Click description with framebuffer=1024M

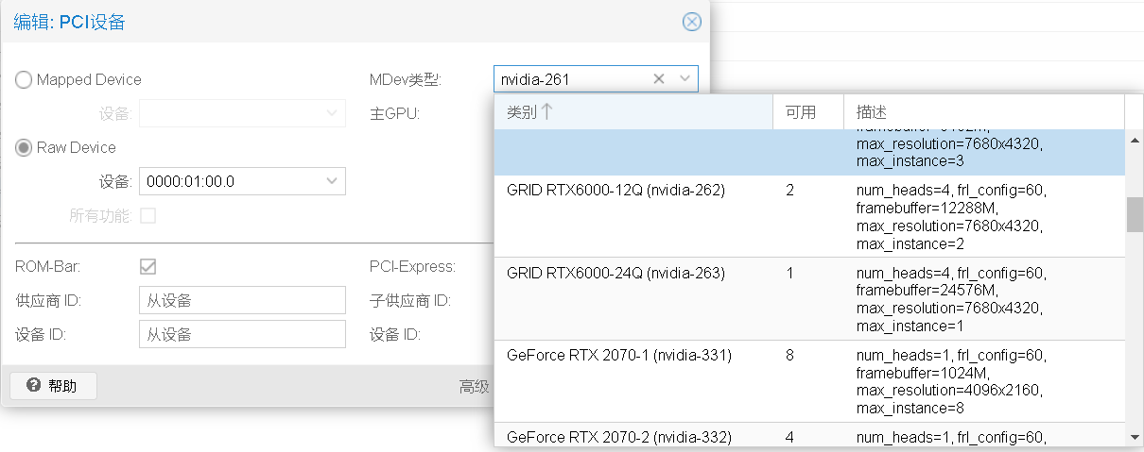click(x=951, y=382)
